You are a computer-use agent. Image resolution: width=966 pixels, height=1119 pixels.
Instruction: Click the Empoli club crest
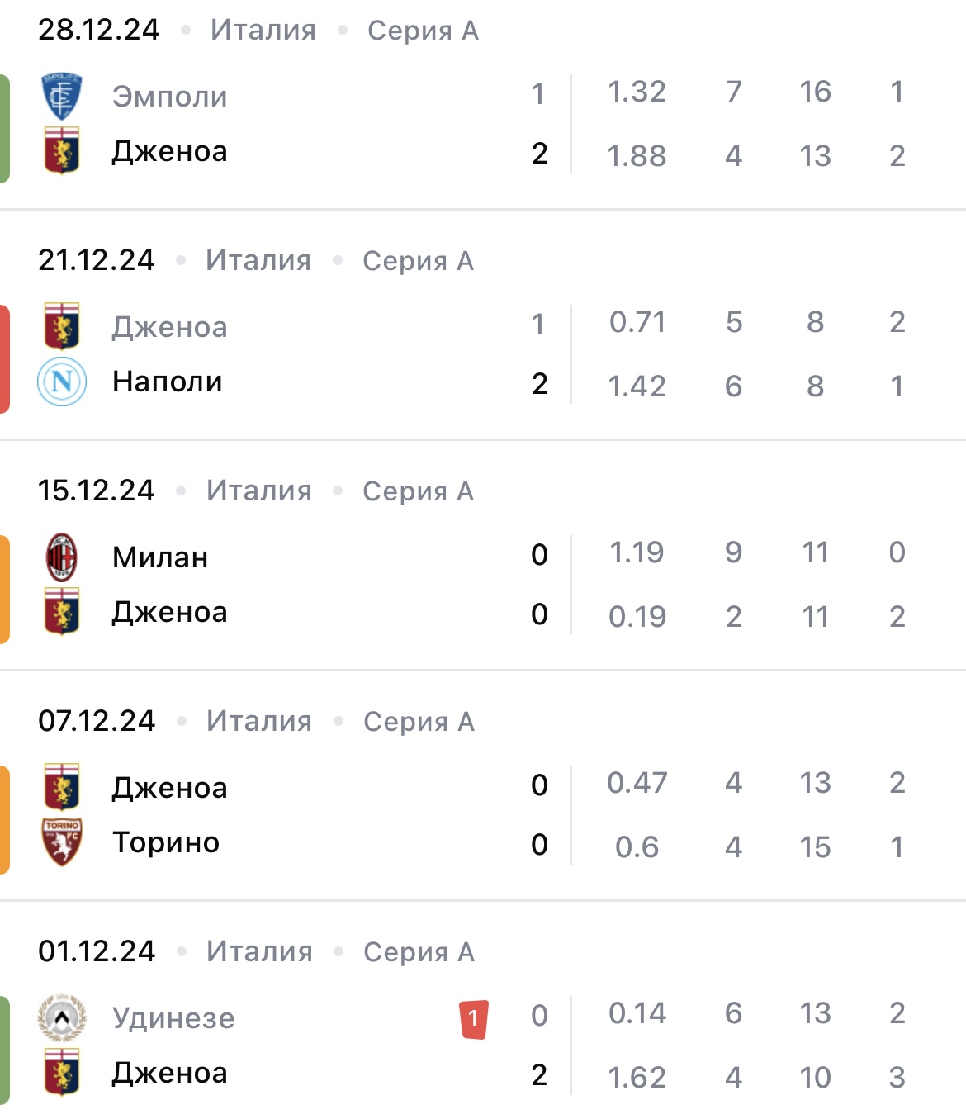click(62, 97)
